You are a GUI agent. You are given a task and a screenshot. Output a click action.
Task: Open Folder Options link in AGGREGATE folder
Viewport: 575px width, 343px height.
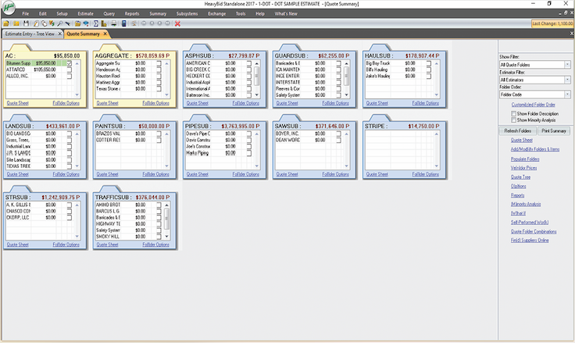[155, 103]
